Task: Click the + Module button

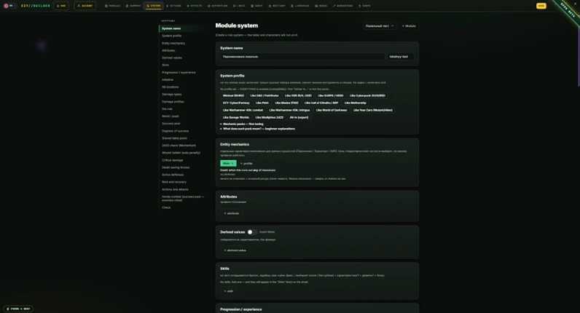Action: click(409, 26)
